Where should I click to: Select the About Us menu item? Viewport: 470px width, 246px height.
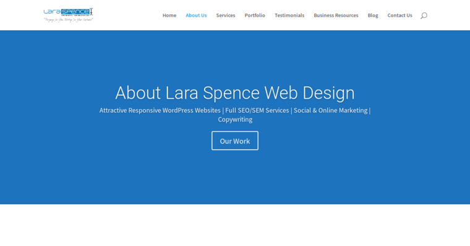tap(196, 15)
